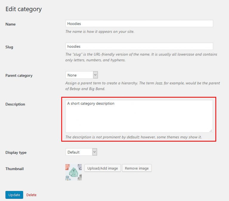Expand the Display type dropdown
The image size is (229, 201).
tap(81, 152)
